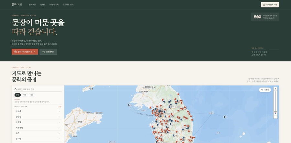Click the blue marker on the western island
Screen dimensions: 291x143
point(128,105)
